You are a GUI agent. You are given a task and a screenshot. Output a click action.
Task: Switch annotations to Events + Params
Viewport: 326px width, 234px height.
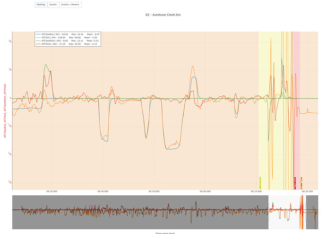(70, 5)
